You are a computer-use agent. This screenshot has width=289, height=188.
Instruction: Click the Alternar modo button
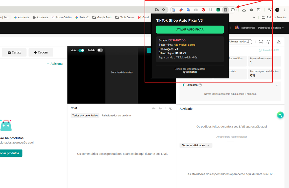(x=240, y=42)
